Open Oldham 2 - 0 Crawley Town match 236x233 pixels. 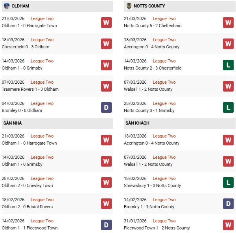[27, 185]
